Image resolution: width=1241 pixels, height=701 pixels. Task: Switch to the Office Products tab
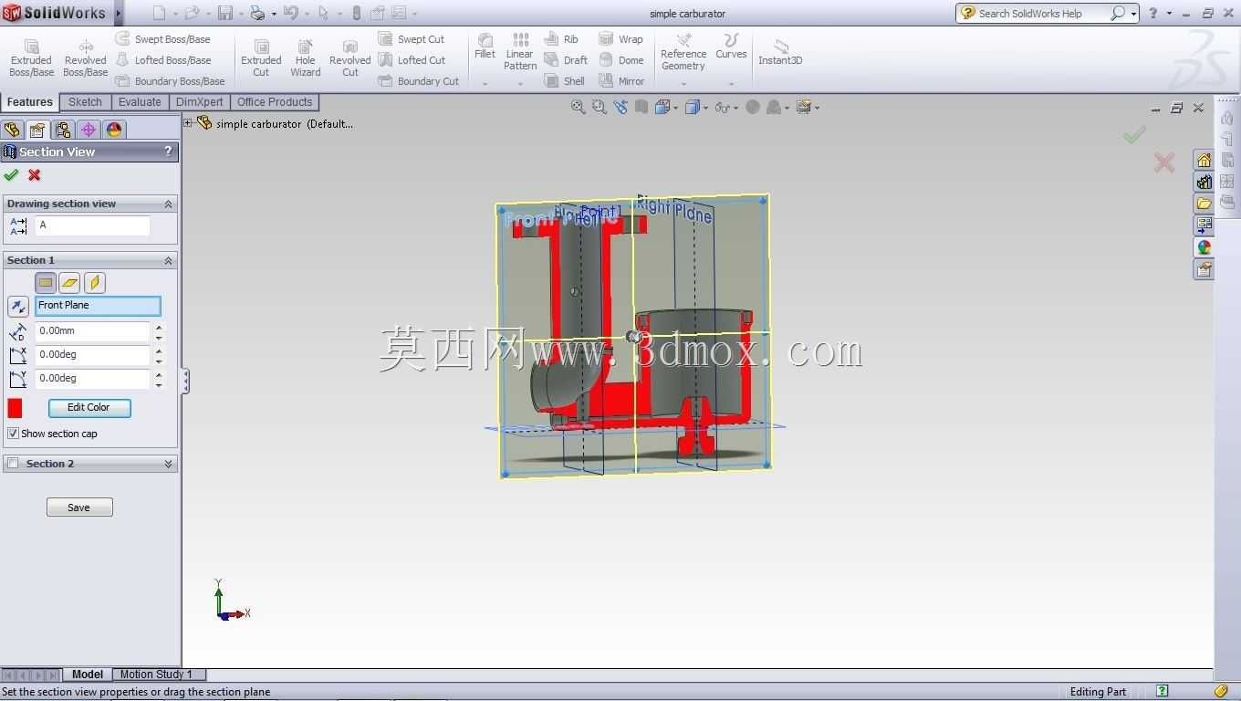[x=275, y=102]
